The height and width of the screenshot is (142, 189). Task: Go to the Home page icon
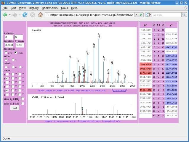[40, 14]
